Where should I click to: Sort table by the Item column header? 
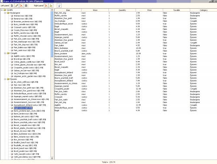pyautogui.click(x=68, y=10)
